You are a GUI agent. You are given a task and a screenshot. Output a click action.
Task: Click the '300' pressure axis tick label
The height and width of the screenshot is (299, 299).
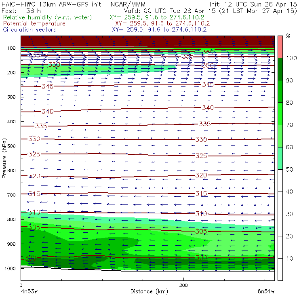[x=11, y=97]
